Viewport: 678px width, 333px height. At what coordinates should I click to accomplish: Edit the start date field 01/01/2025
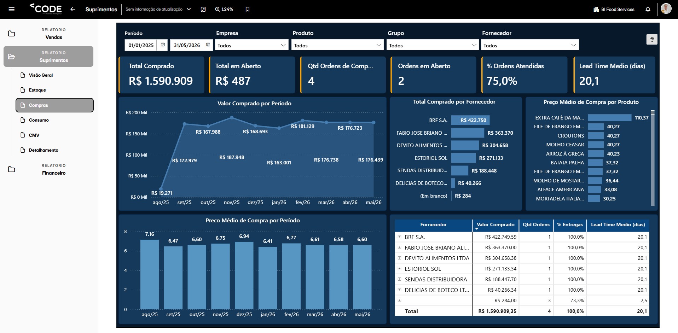click(x=141, y=45)
